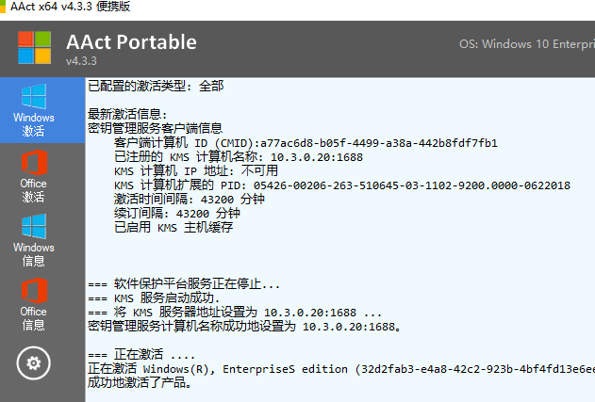Click the AAct four-color logo
595x402 pixels.
33,47
